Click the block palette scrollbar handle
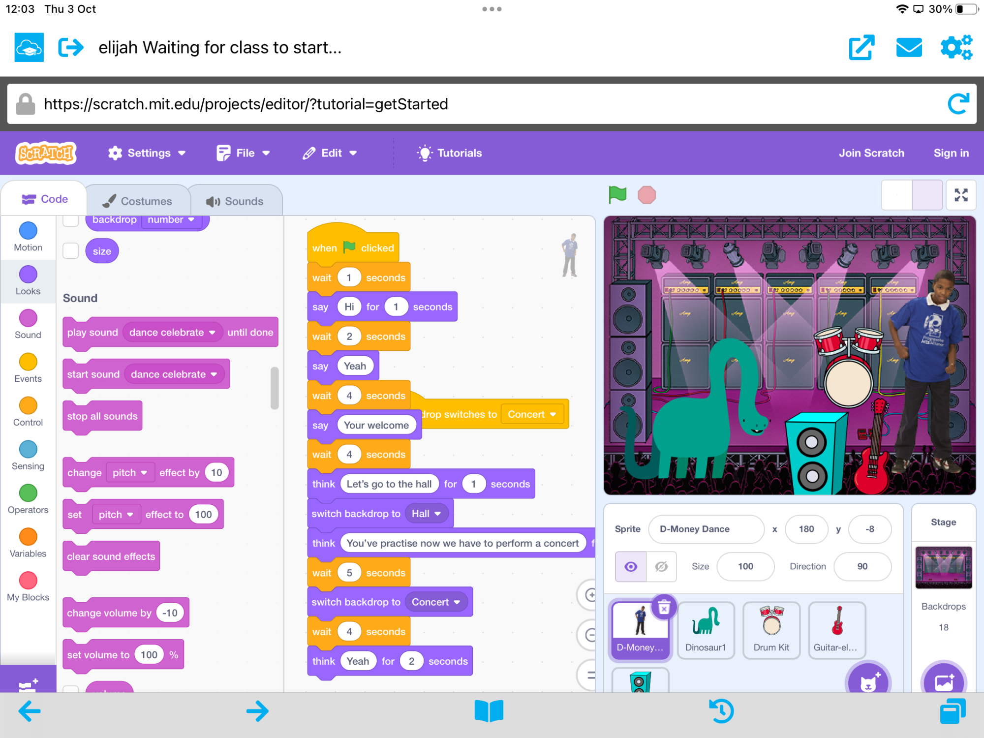The image size is (984, 738). click(275, 388)
